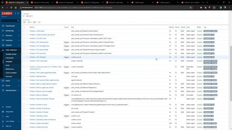The image size is (232, 130).
Task: Toggle the select-all checkbox in table header
Action: coord(24,27)
